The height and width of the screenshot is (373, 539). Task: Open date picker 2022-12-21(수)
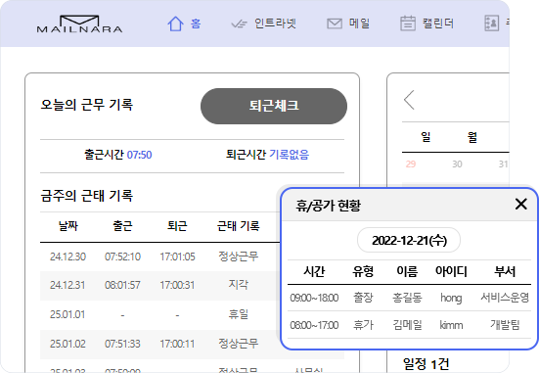tap(409, 240)
